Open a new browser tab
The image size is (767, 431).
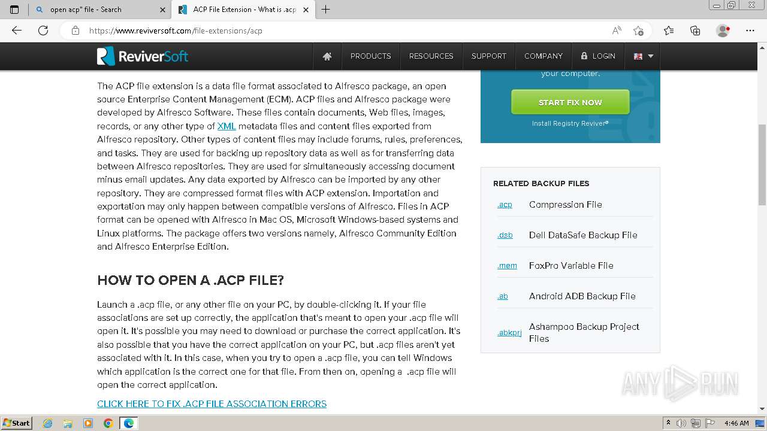(326, 9)
